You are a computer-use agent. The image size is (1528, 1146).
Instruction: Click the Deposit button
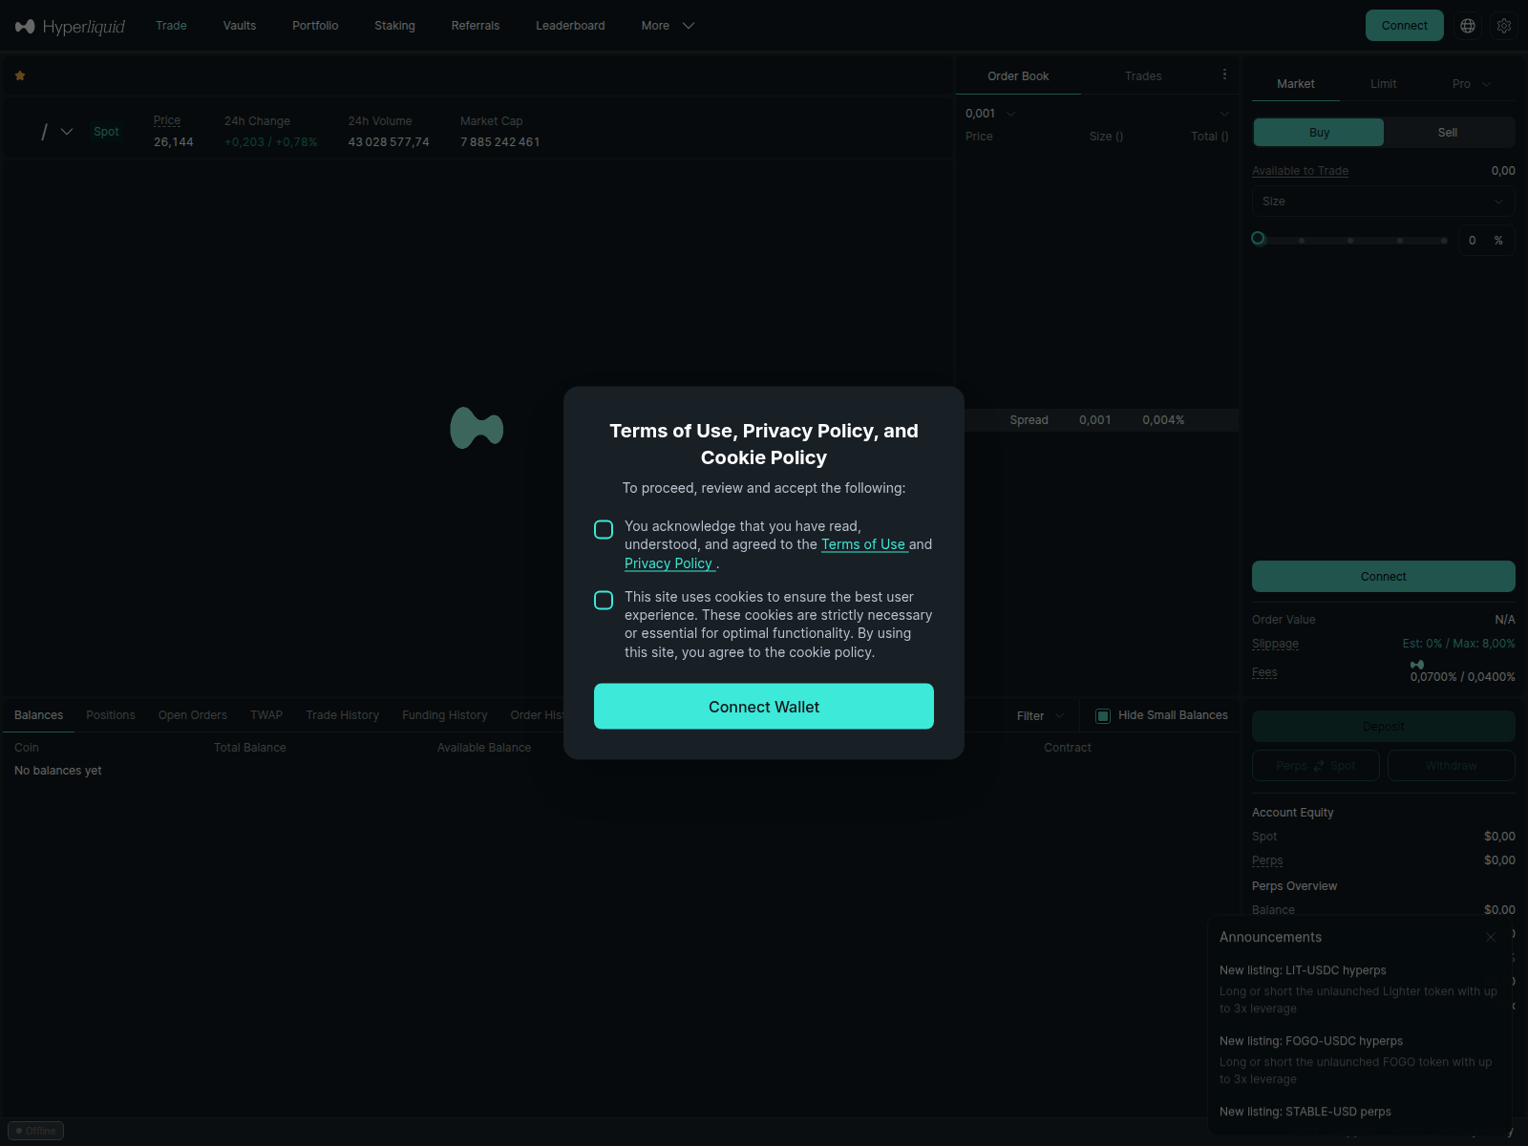click(1383, 727)
